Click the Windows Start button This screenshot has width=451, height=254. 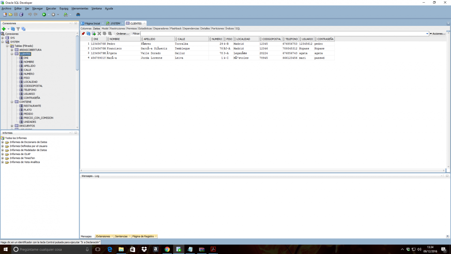[x=5, y=249]
